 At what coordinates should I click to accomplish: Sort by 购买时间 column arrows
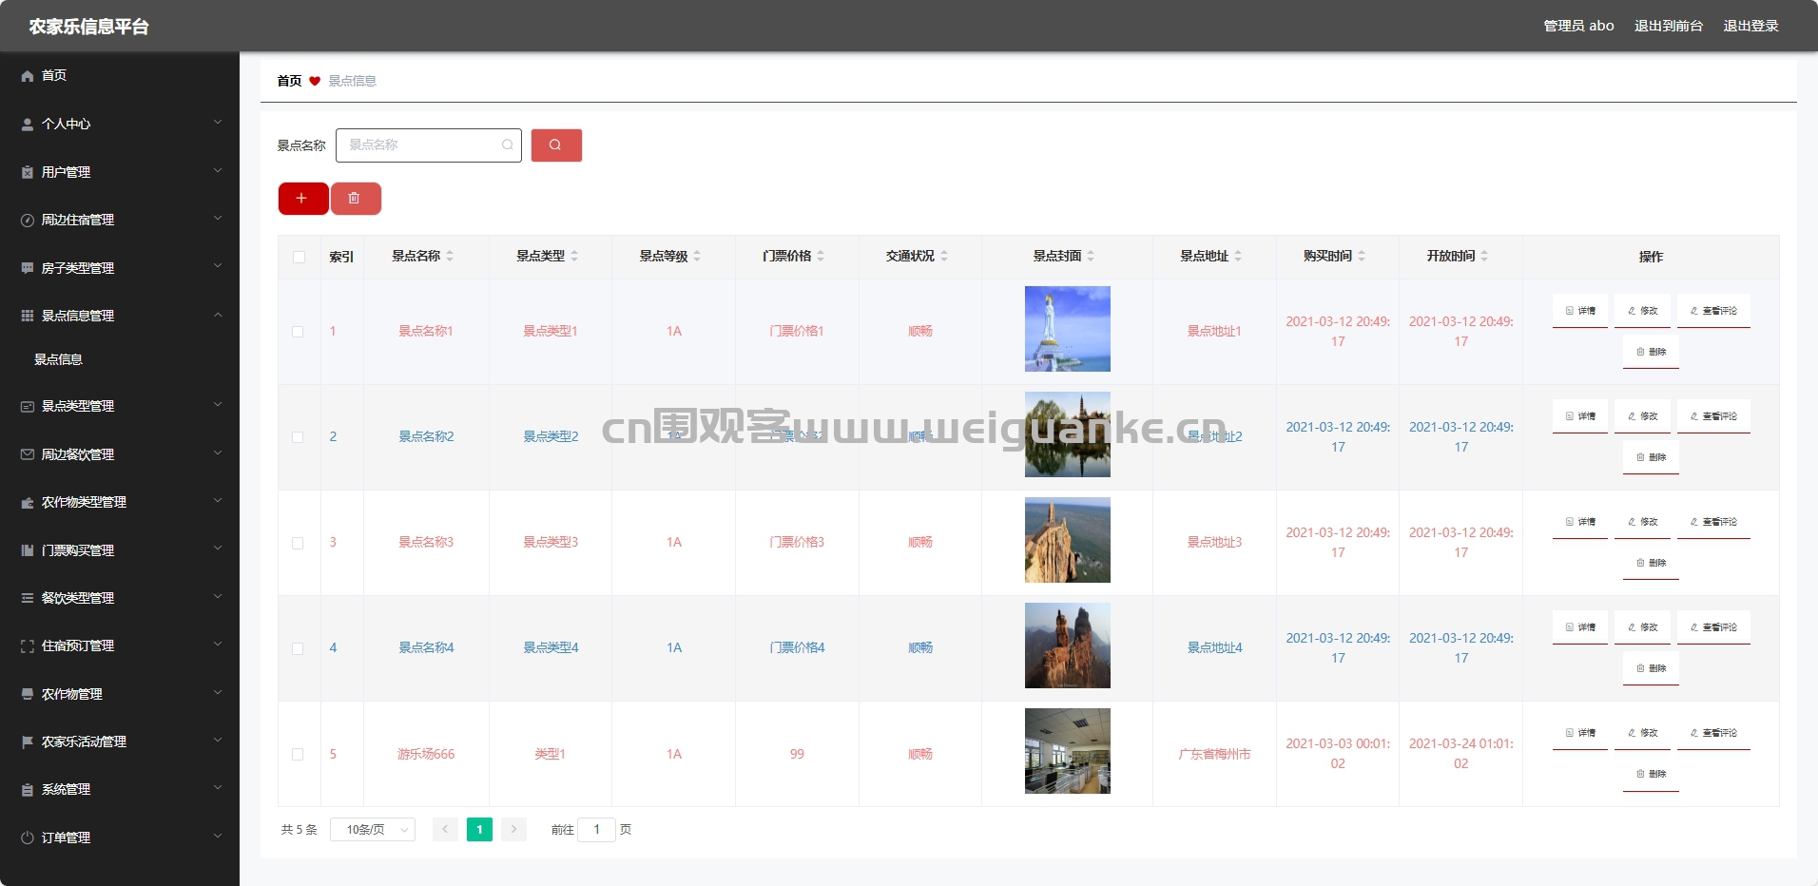pos(1362,256)
